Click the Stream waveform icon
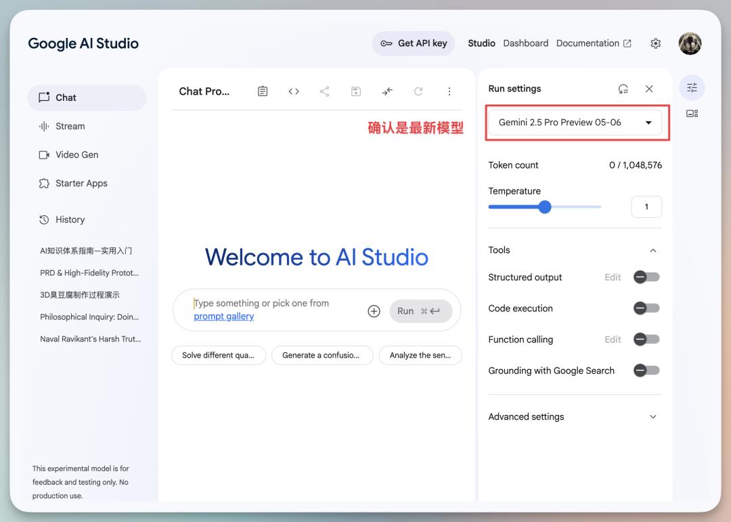 [x=44, y=127]
